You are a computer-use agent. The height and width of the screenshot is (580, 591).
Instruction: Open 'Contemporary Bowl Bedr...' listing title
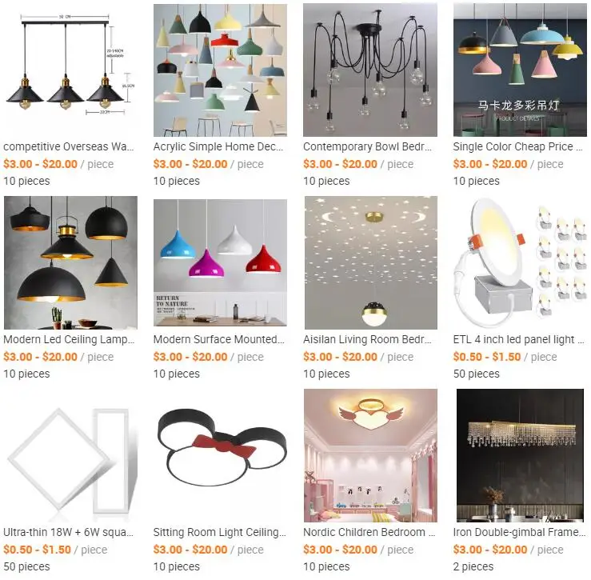tap(368, 146)
